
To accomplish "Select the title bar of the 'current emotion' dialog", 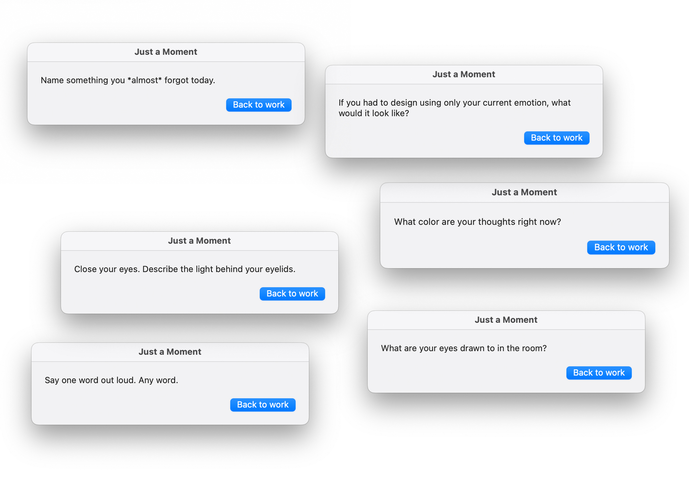I will pos(463,75).
